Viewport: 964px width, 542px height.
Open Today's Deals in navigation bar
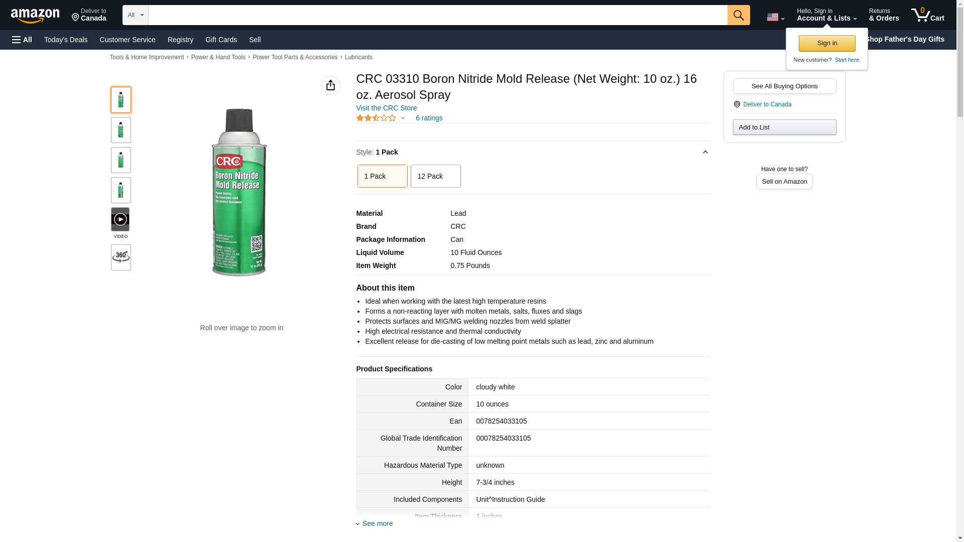[x=66, y=40]
